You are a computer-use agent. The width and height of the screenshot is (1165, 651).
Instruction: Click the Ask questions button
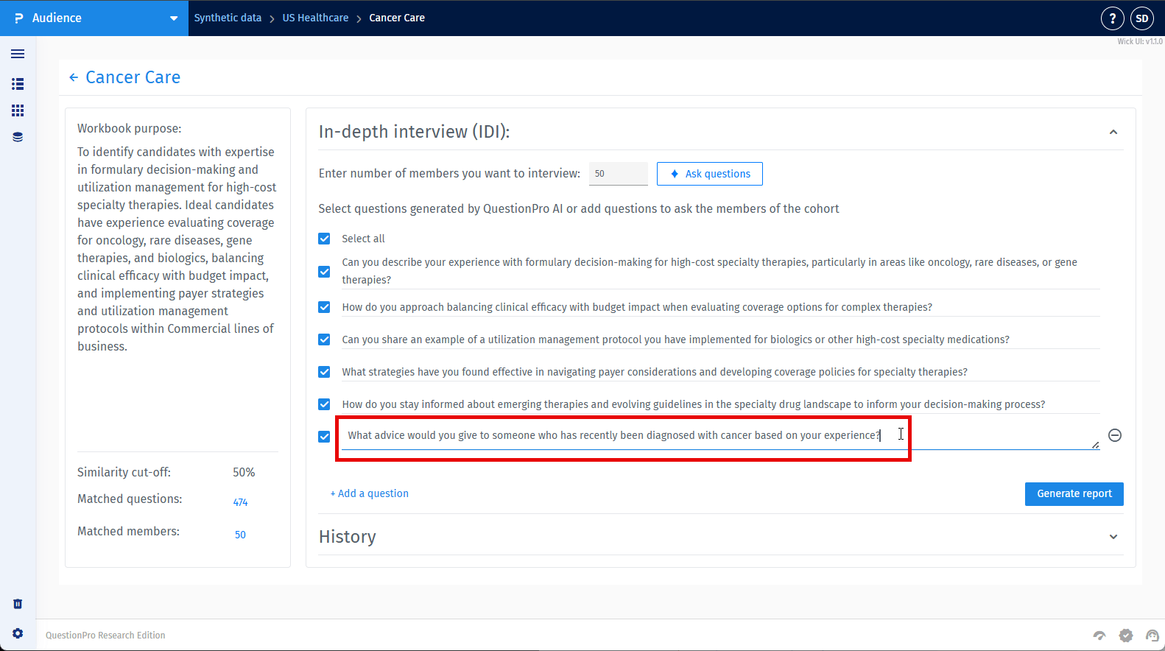[x=710, y=174]
